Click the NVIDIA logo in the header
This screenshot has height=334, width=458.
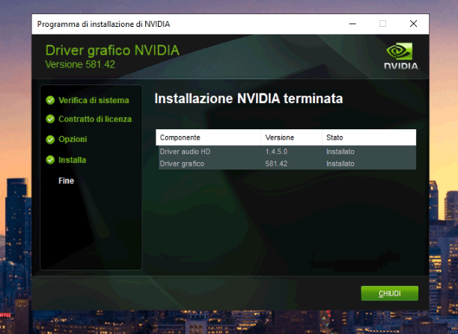click(401, 56)
